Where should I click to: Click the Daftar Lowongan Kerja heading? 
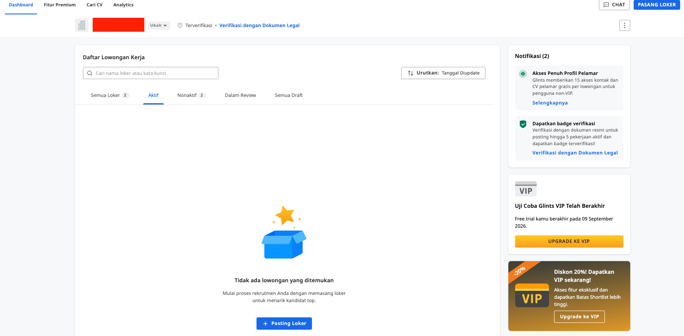click(114, 57)
